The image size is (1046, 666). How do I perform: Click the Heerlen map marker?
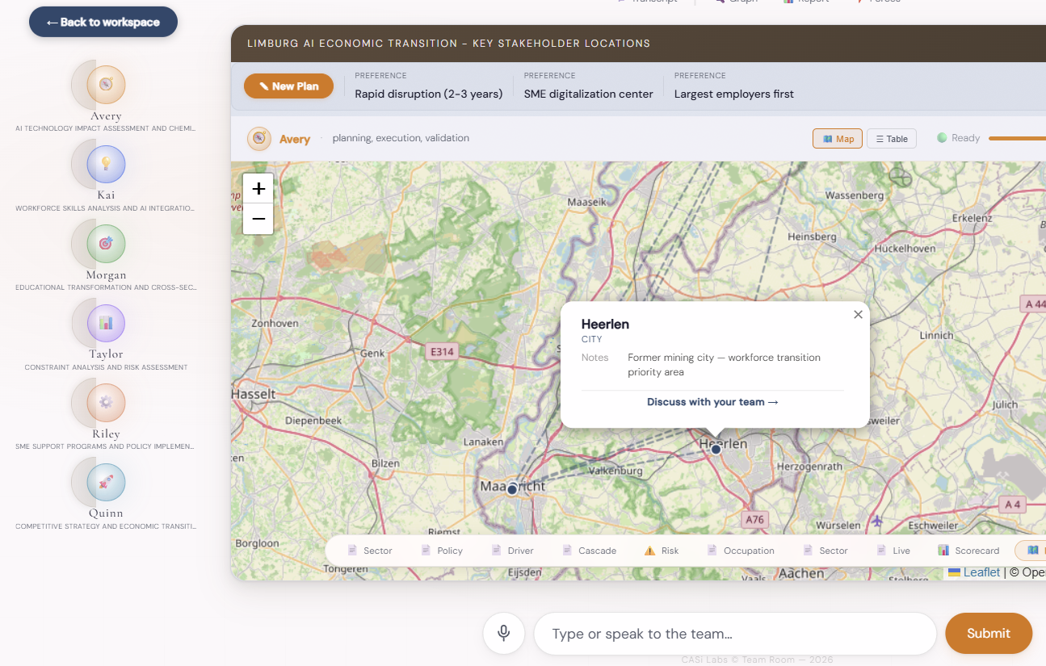pos(716,449)
